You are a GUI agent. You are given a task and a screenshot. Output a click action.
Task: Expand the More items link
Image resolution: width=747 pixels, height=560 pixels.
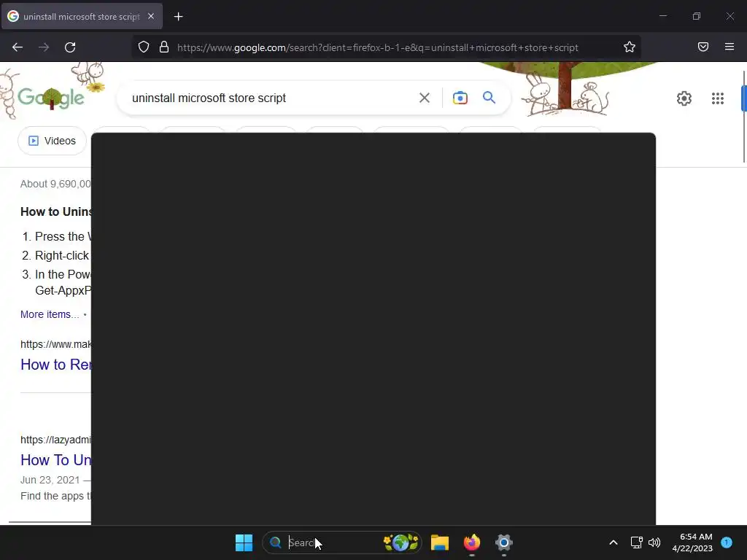50,314
